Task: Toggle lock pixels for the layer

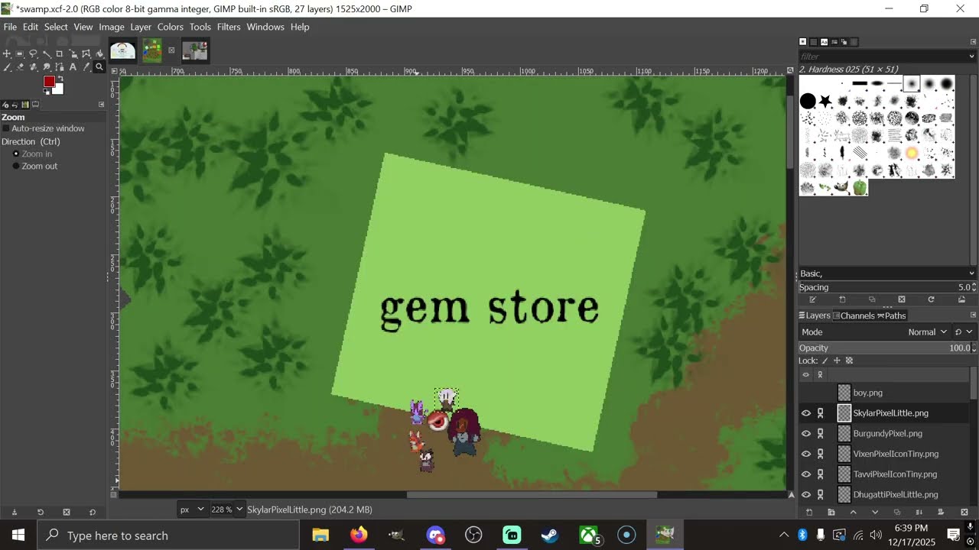Action: coord(825,361)
